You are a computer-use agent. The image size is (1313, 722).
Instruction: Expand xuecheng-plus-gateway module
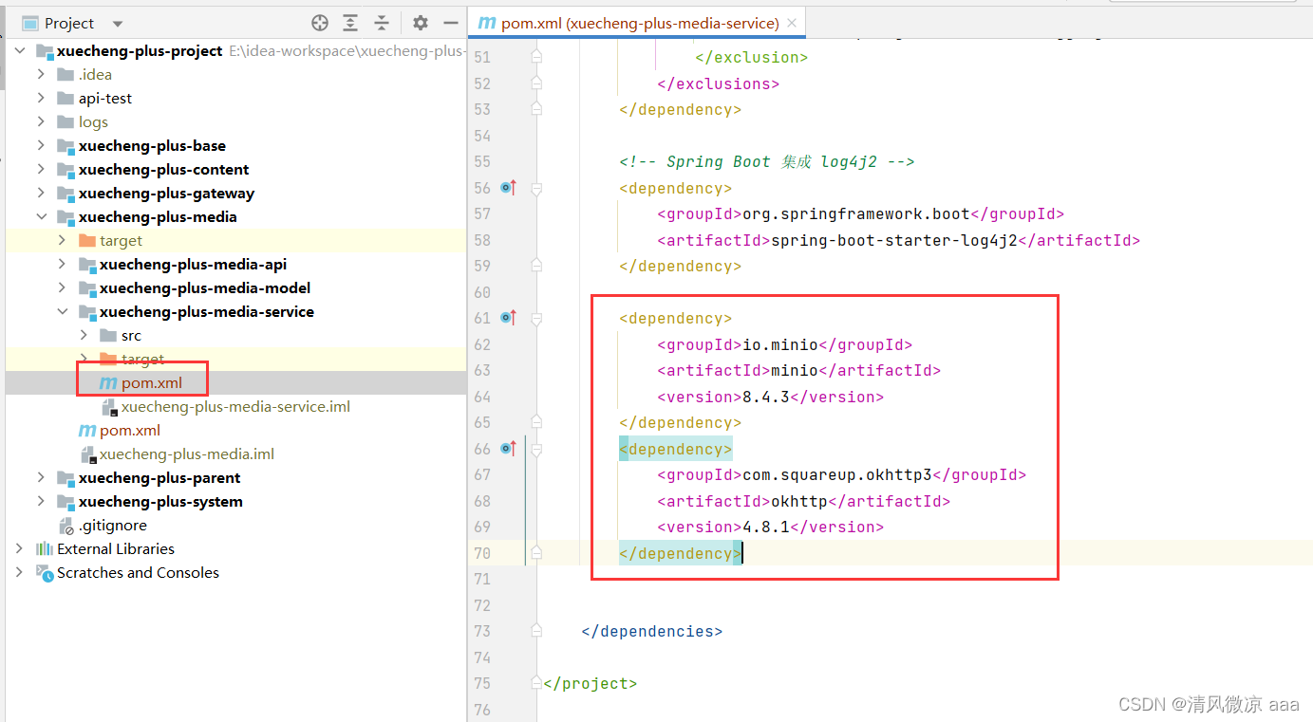coord(41,193)
